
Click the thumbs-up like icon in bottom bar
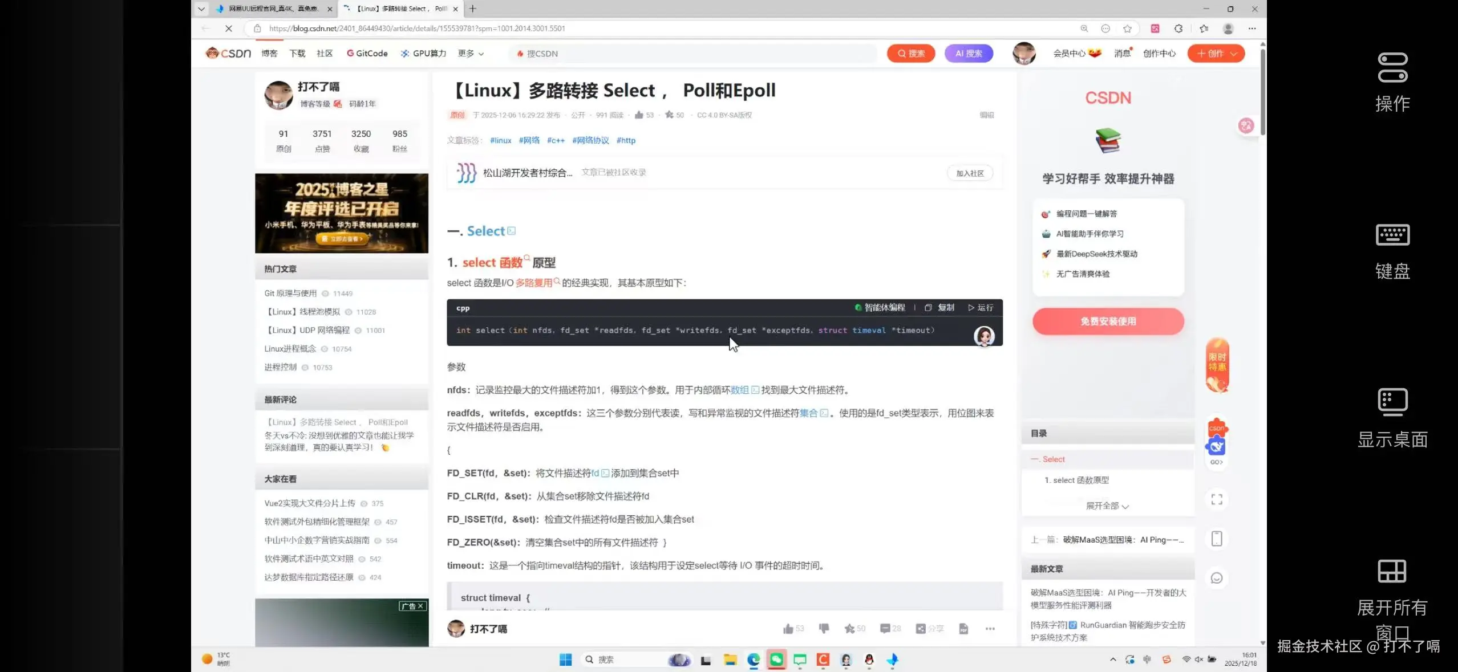788,629
